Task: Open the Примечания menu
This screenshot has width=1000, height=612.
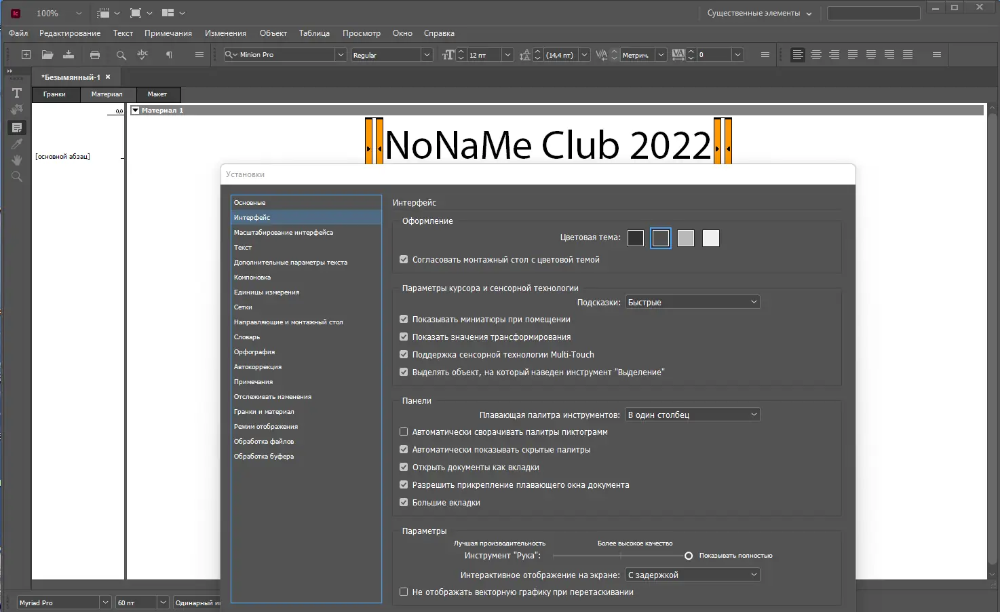Action: pos(168,33)
